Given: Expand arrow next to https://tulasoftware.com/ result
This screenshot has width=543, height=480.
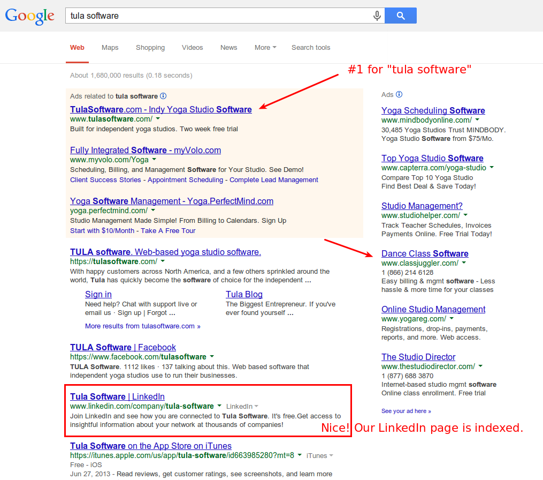Looking at the screenshot, I should point(163,261).
